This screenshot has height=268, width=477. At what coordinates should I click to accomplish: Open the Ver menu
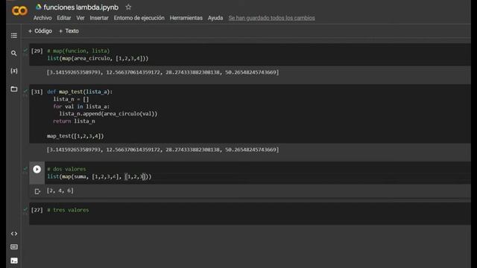coord(80,18)
